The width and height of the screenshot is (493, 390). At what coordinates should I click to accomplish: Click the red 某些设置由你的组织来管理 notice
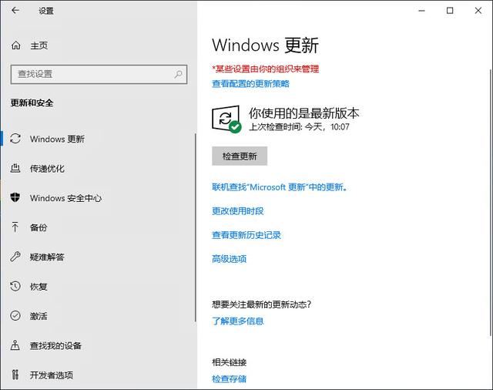(266, 69)
